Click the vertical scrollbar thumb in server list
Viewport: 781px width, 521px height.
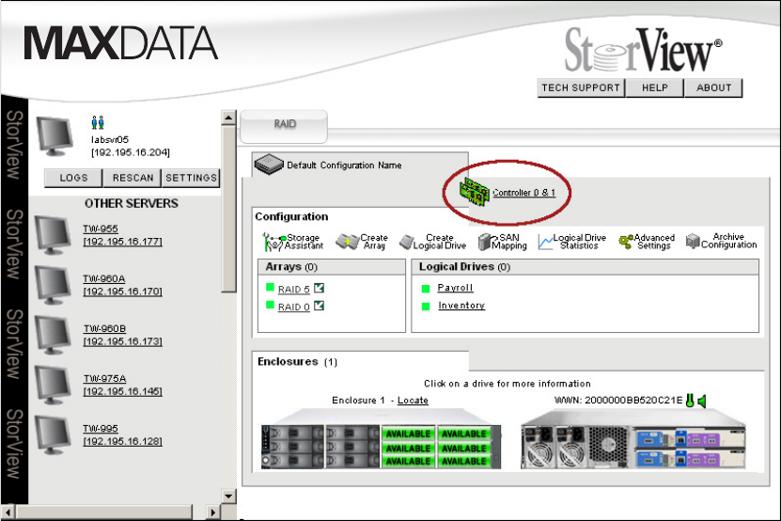(x=228, y=210)
